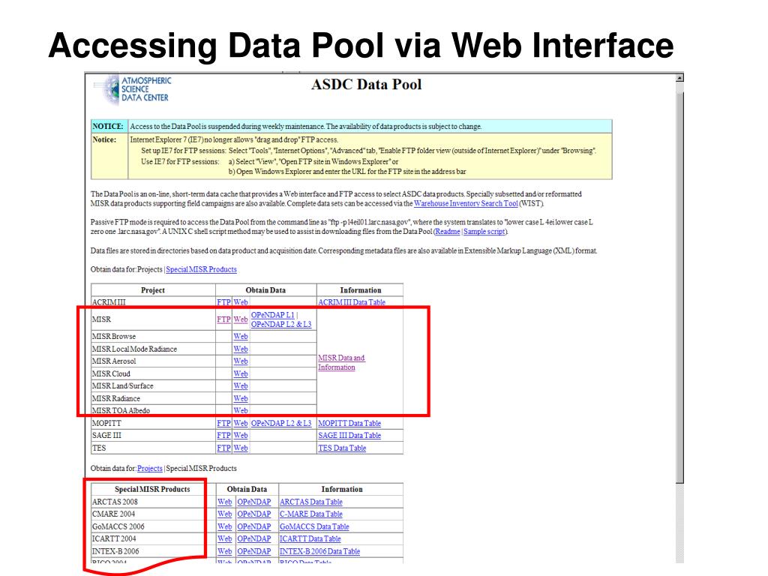The height and width of the screenshot is (576, 768).
Task: Open Web link for MISR Local Mode Radiance
Action: [241, 349]
